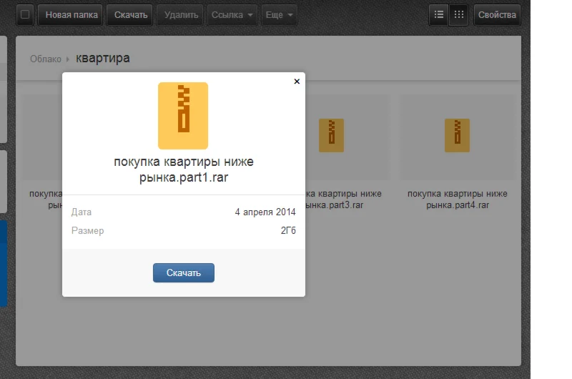
Task: Select part3.rar archive icon
Action: [x=331, y=135]
